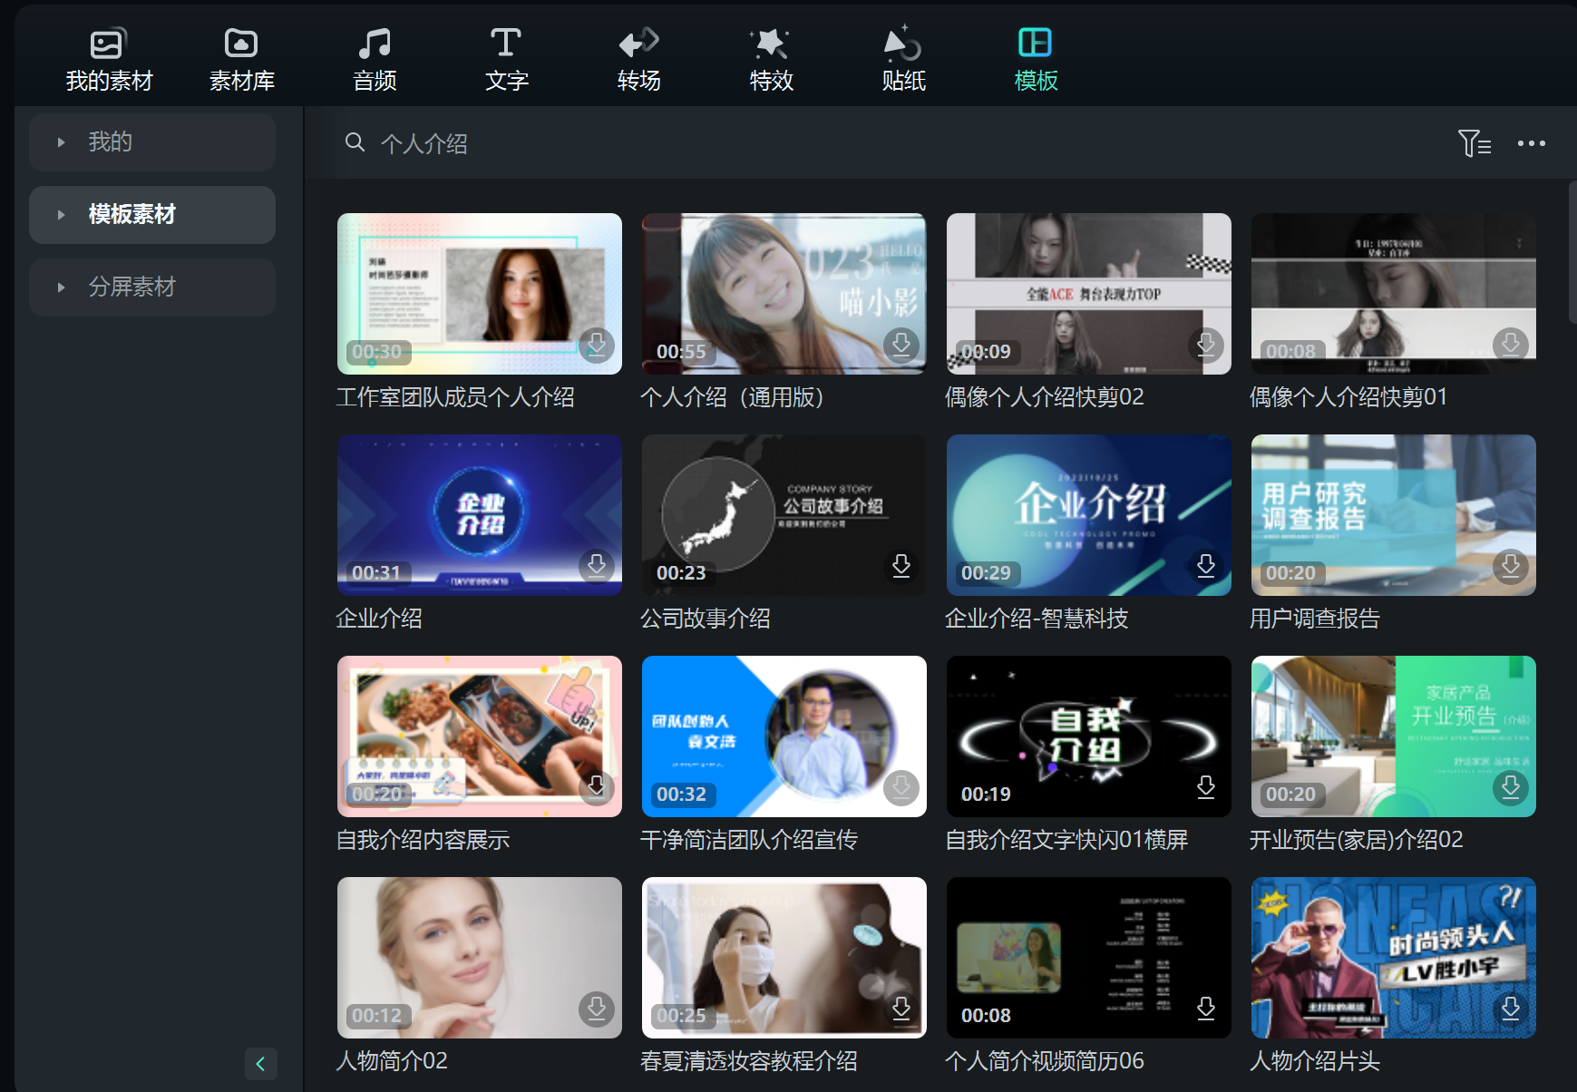The height and width of the screenshot is (1092, 1577).
Task: Open the three-dot more options menu
Action: 1531,143
